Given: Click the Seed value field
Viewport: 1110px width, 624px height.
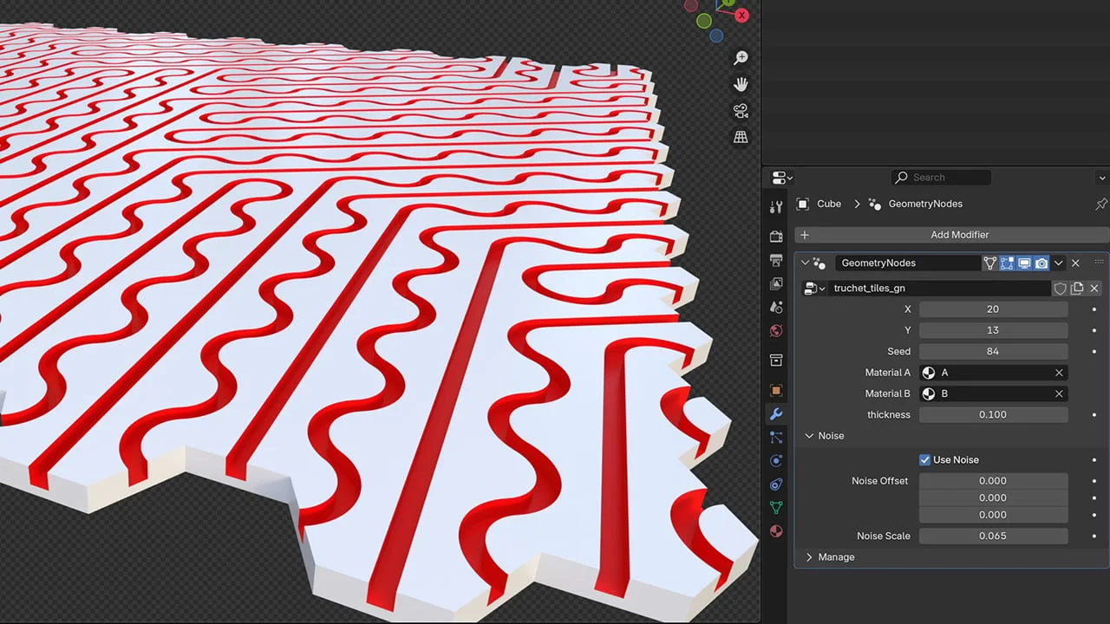Looking at the screenshot, I should click(993, 351).
